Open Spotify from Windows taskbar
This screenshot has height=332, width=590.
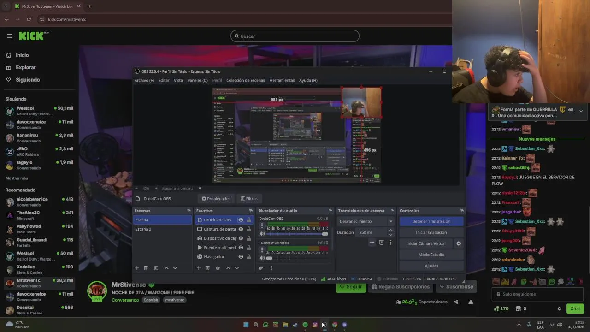(x=305, y=325)
